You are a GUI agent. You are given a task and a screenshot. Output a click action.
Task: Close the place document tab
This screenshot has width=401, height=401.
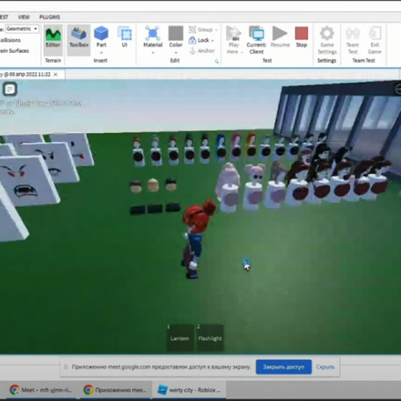55,75
